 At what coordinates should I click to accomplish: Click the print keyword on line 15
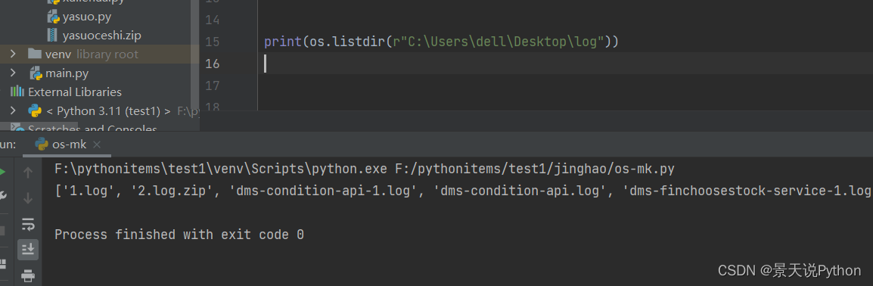(x=283, y=42)
